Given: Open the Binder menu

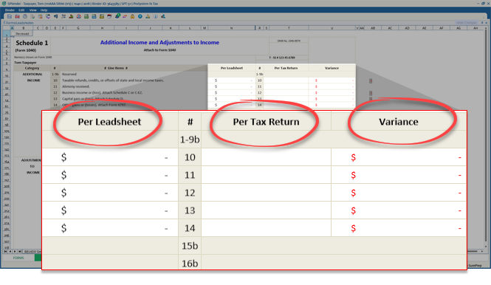Looking at the screenshot, I should point(10,10).
